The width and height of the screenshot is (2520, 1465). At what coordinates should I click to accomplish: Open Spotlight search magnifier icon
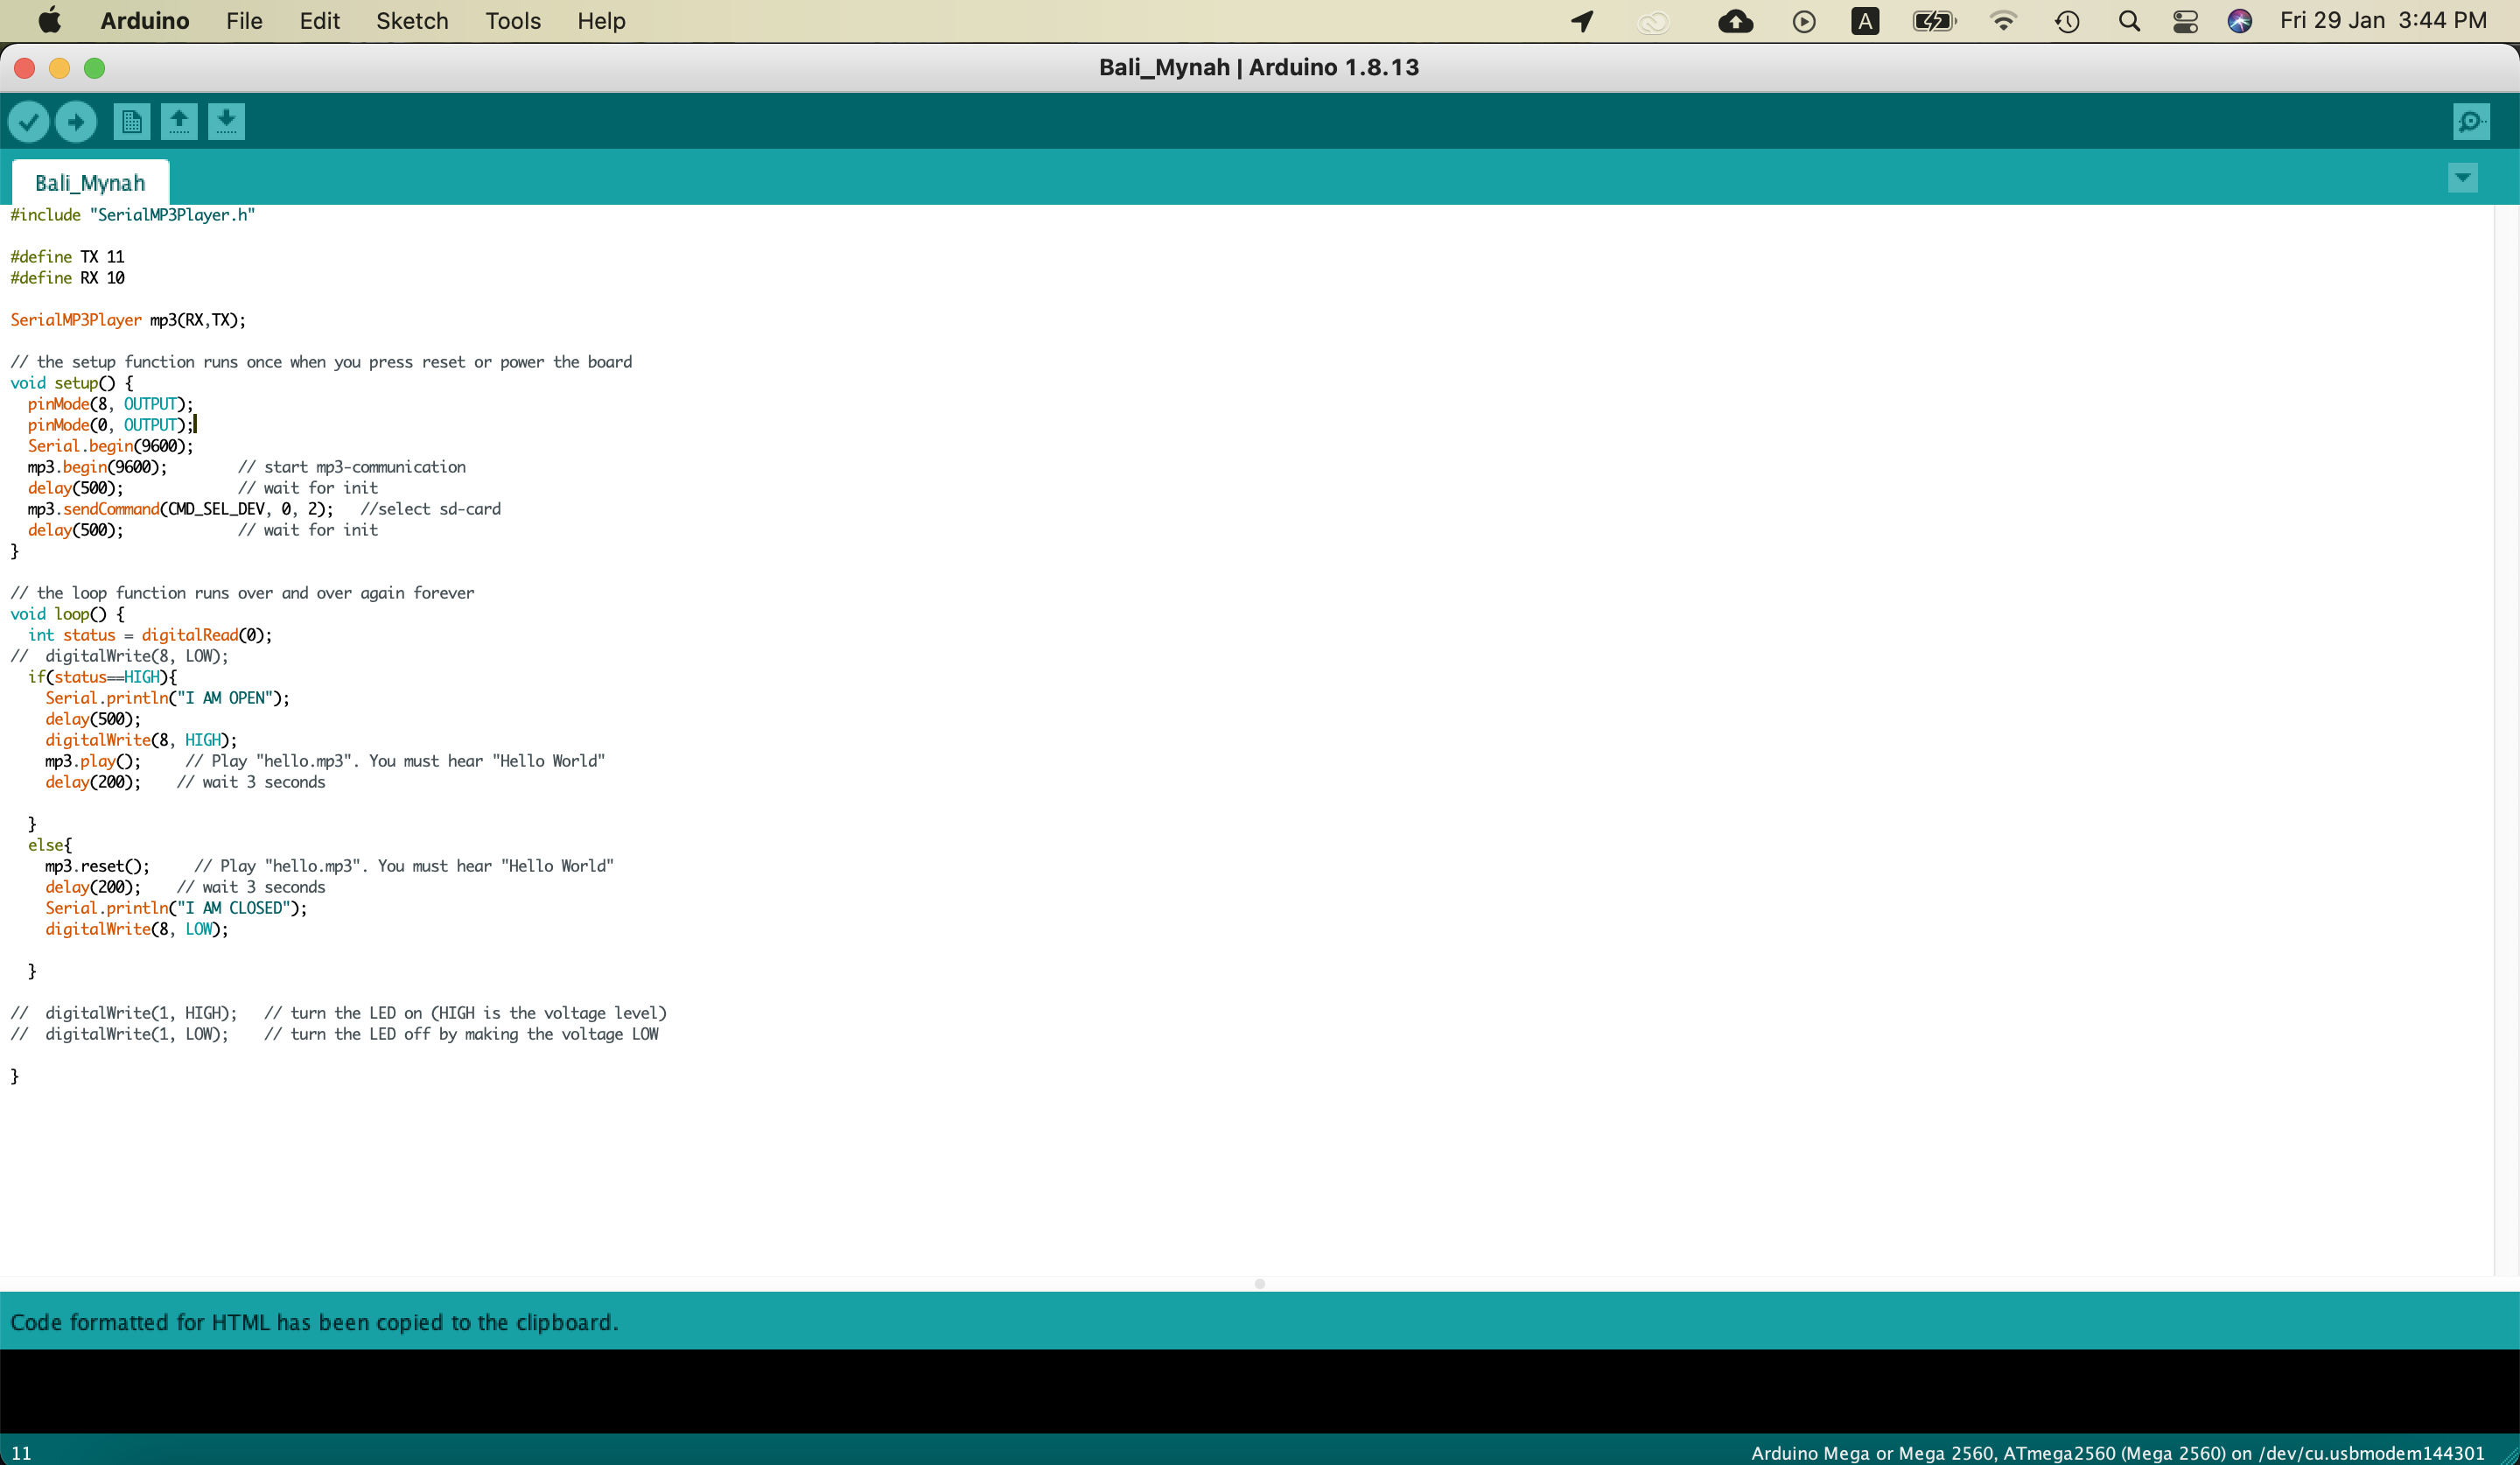[x=2129, y=21]
